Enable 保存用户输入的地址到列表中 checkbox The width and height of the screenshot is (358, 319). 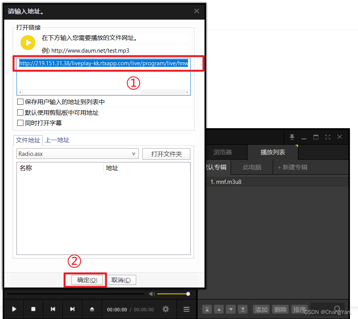(20, 102)
